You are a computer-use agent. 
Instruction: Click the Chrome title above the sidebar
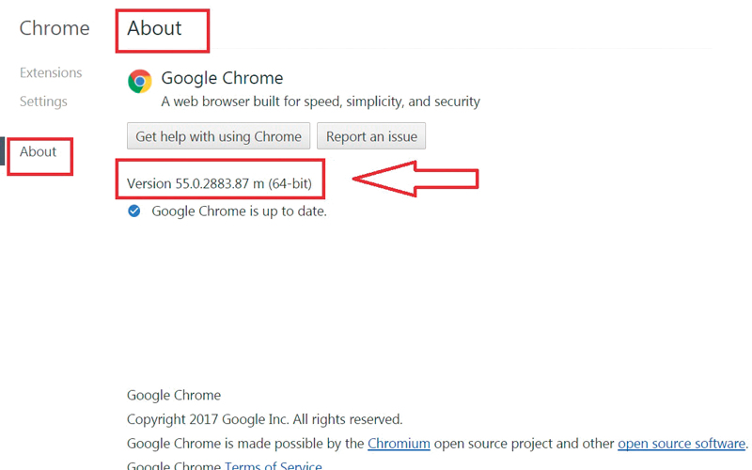(x=55, y=28)
